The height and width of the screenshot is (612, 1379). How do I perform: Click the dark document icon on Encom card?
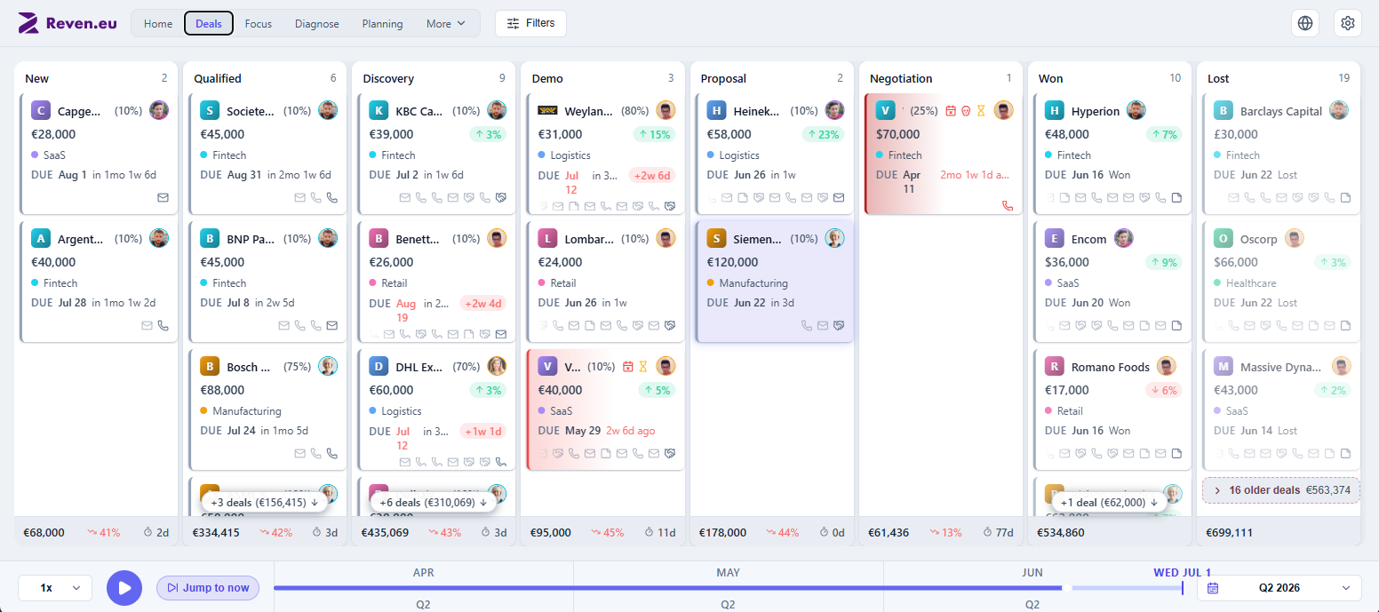1176,325
